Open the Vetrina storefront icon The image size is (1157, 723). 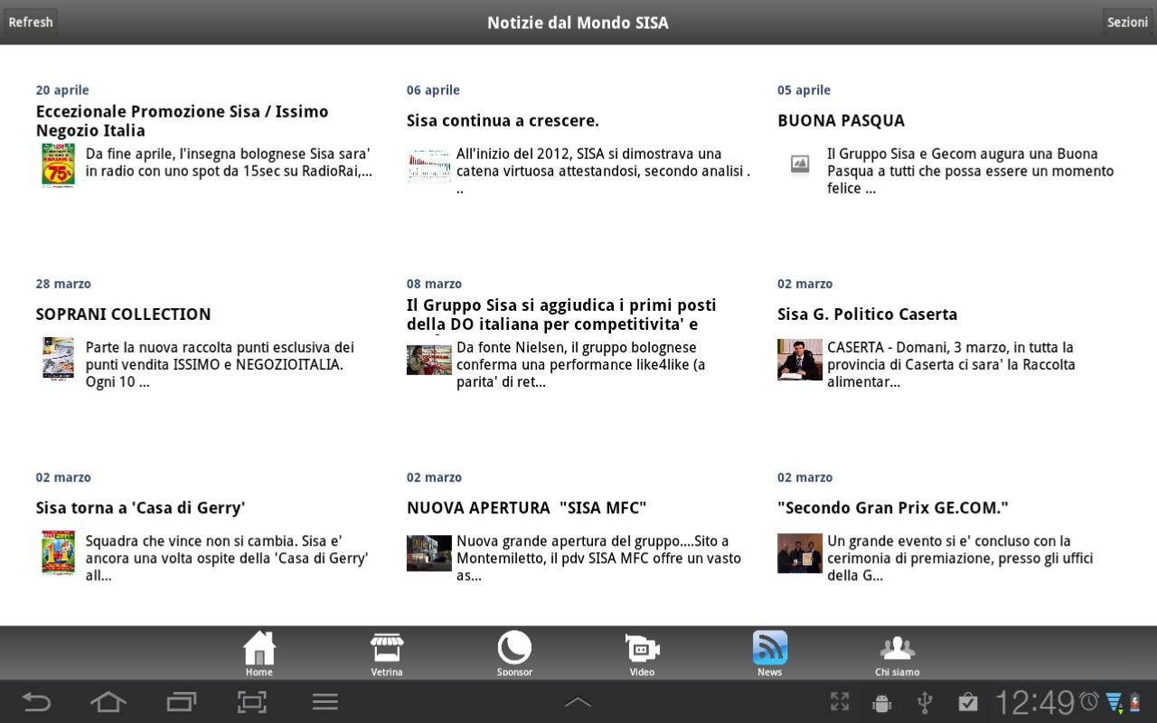coord(387,649)
